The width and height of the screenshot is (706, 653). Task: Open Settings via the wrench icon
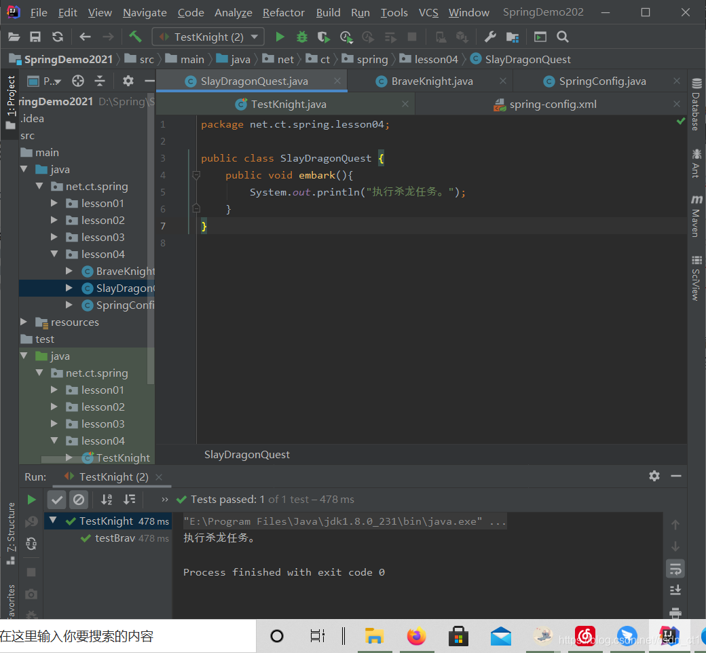click(x=490, y=37)
